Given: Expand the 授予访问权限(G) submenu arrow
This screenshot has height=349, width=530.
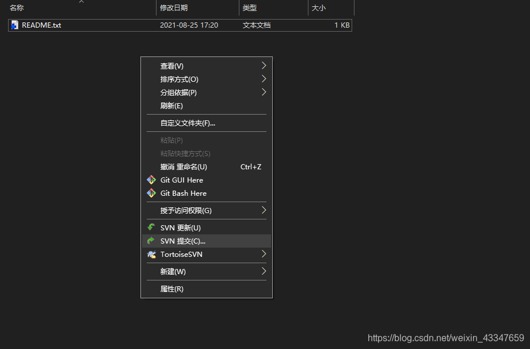Looking at the screenshot, I should click(x=264, y=210).
